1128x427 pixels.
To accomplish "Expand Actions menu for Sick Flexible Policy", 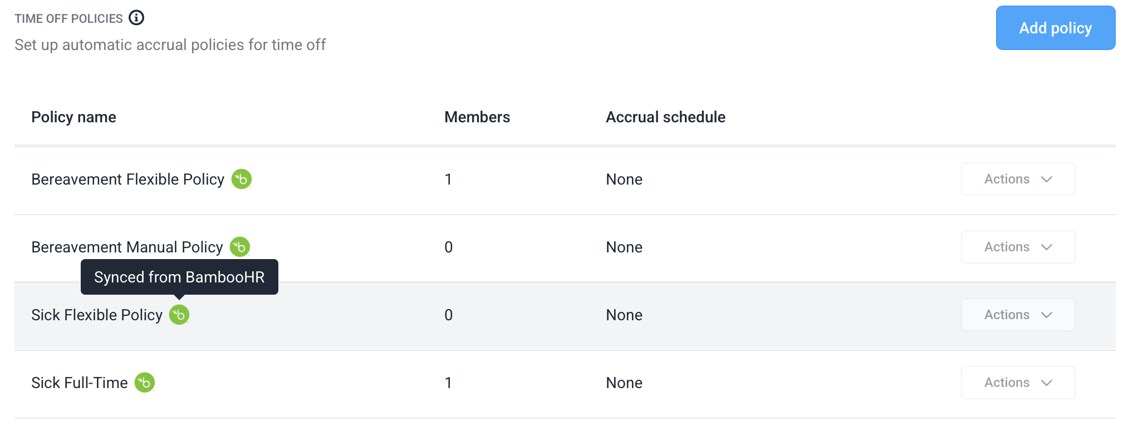I will pyautogui.click(x=1018, y=315).
